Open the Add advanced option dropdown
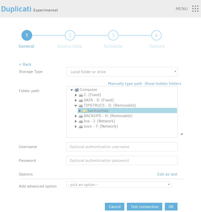The image size is (201, 212). (x=119, y=185)
